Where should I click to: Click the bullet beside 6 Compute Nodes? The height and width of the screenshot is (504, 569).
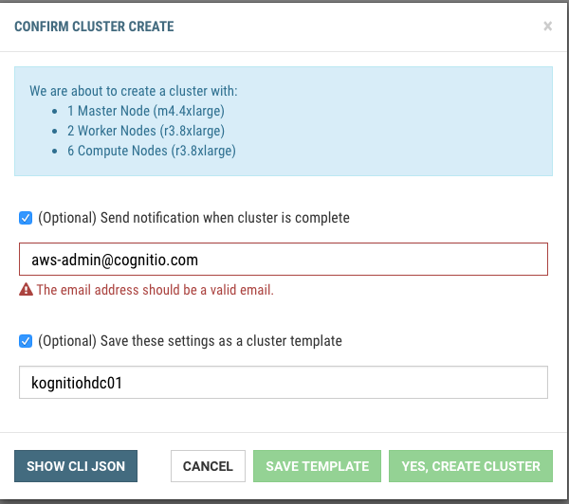click(x=58, y=152)
